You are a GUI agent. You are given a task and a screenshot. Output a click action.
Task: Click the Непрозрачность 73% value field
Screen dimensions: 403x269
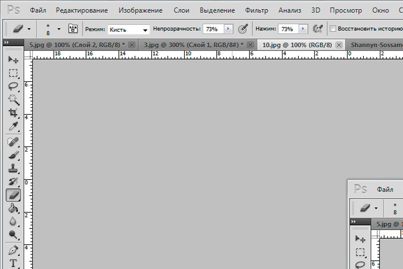(x=213, y=29)
